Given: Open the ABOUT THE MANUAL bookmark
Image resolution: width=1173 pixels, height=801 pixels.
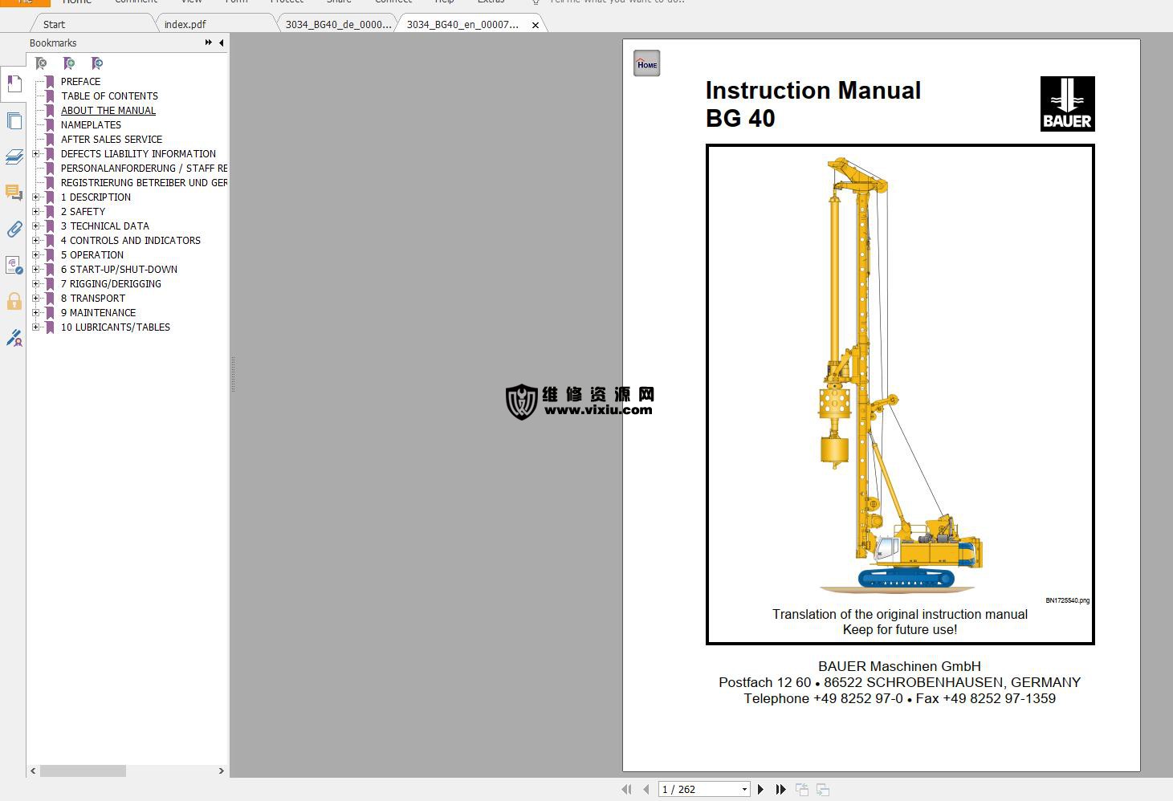Looking at the screenshot, I should 108,110.
